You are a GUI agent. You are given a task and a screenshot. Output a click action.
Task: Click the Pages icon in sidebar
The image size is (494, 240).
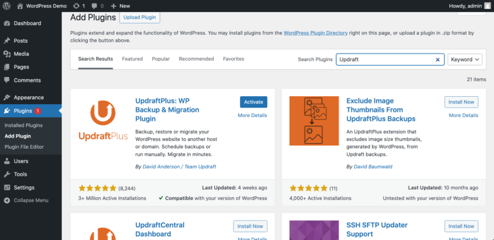point(7,67)
